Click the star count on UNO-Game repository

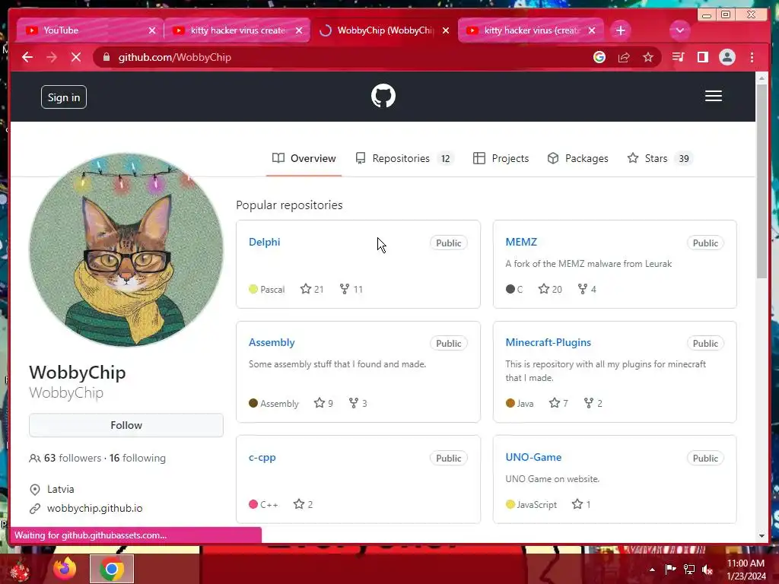click(581, 504)
